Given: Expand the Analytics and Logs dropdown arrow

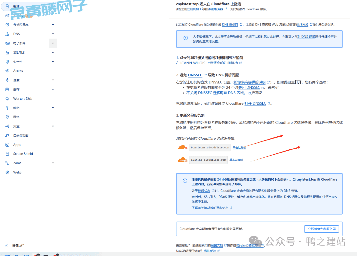Looking at the screenshot, I should 53,25.
